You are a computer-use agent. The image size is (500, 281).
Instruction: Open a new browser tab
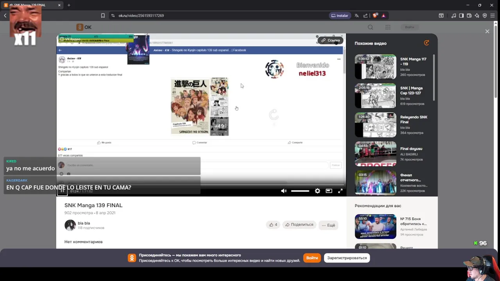[x=69, y=5]
